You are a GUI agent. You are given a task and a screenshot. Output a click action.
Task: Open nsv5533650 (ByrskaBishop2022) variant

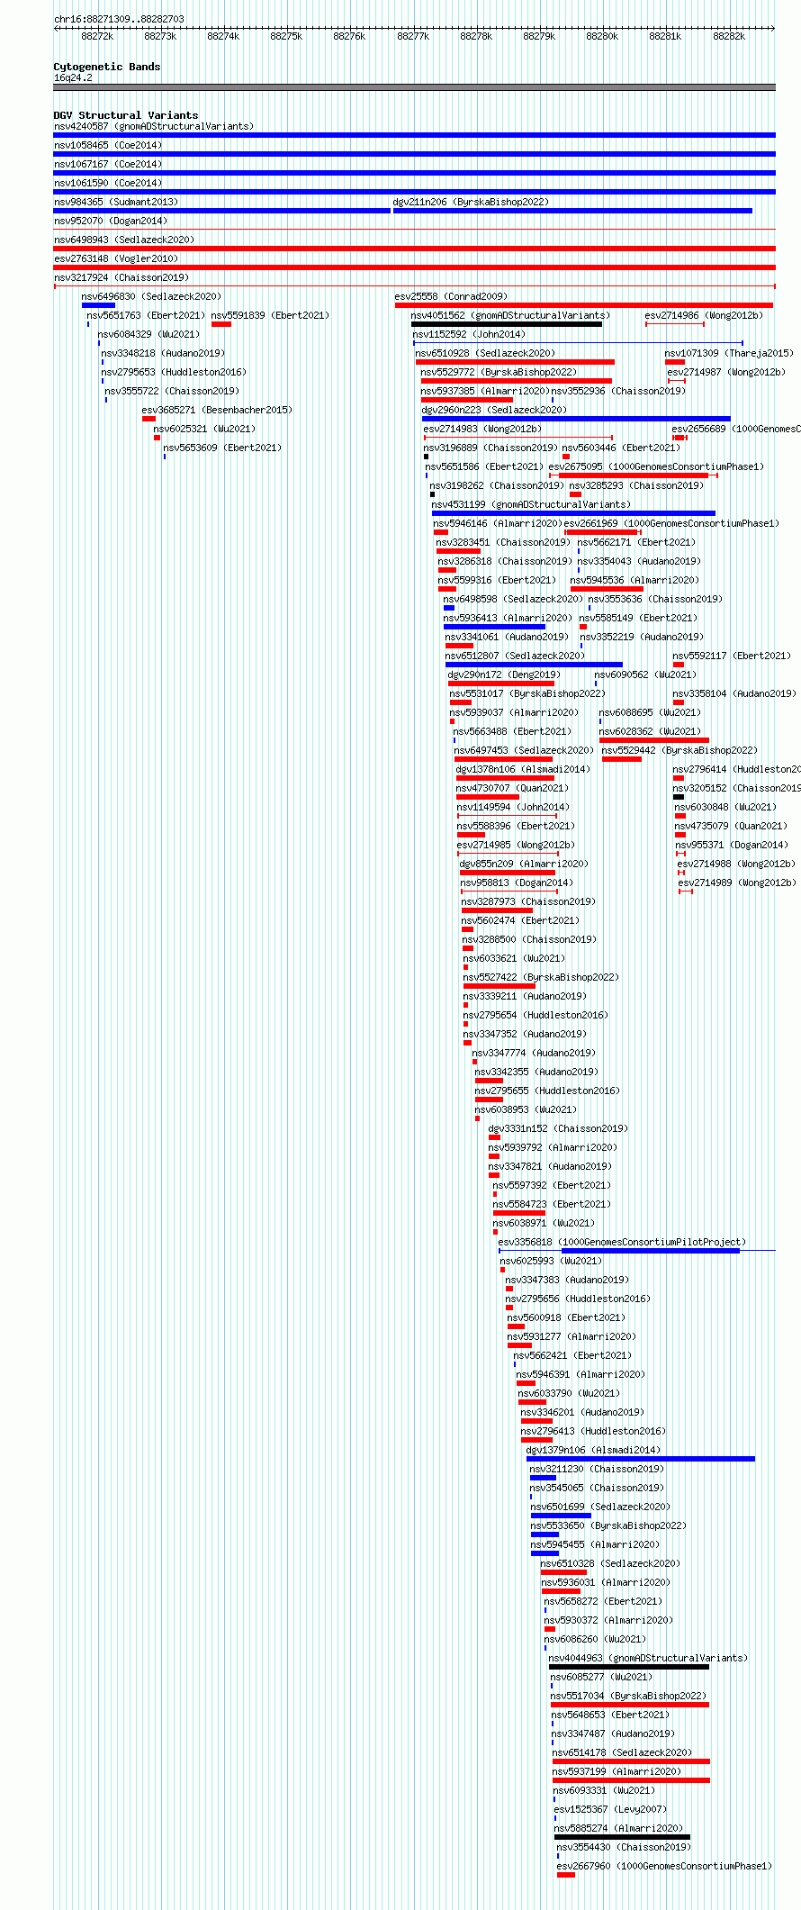pyautogui.click(x=608, y=1525)
